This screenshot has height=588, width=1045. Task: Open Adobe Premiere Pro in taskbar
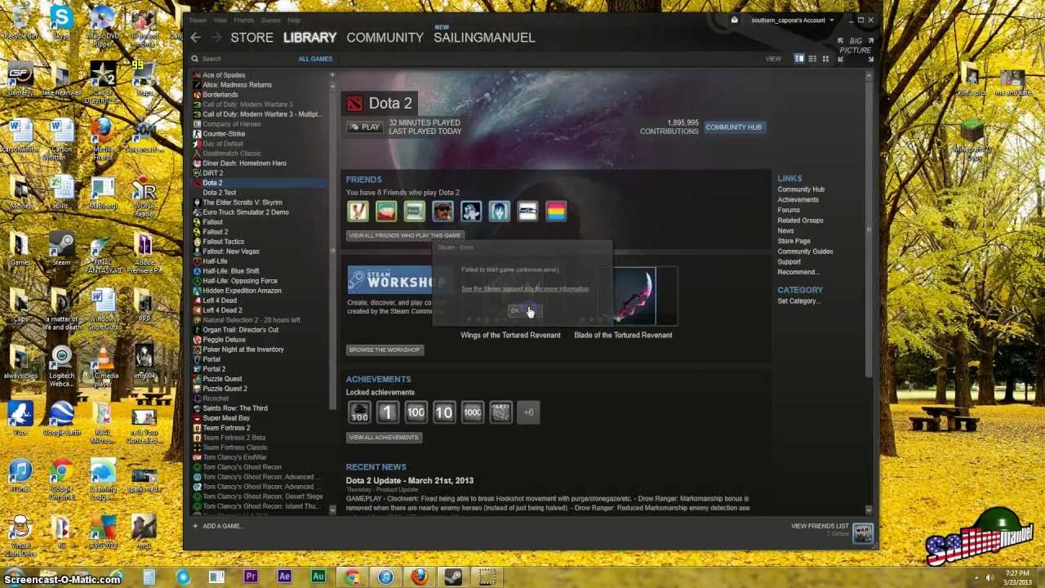(x=251, y=577)
